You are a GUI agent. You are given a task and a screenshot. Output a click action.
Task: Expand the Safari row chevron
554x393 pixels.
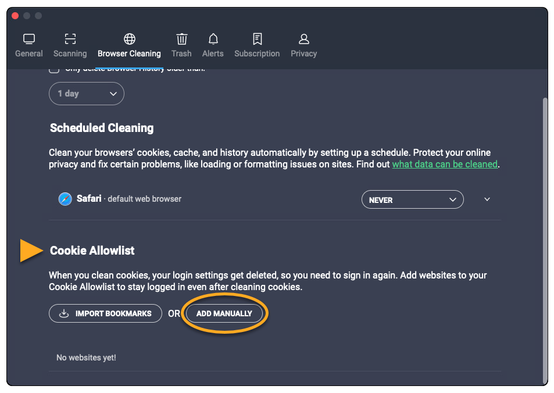tap(487, 199)
